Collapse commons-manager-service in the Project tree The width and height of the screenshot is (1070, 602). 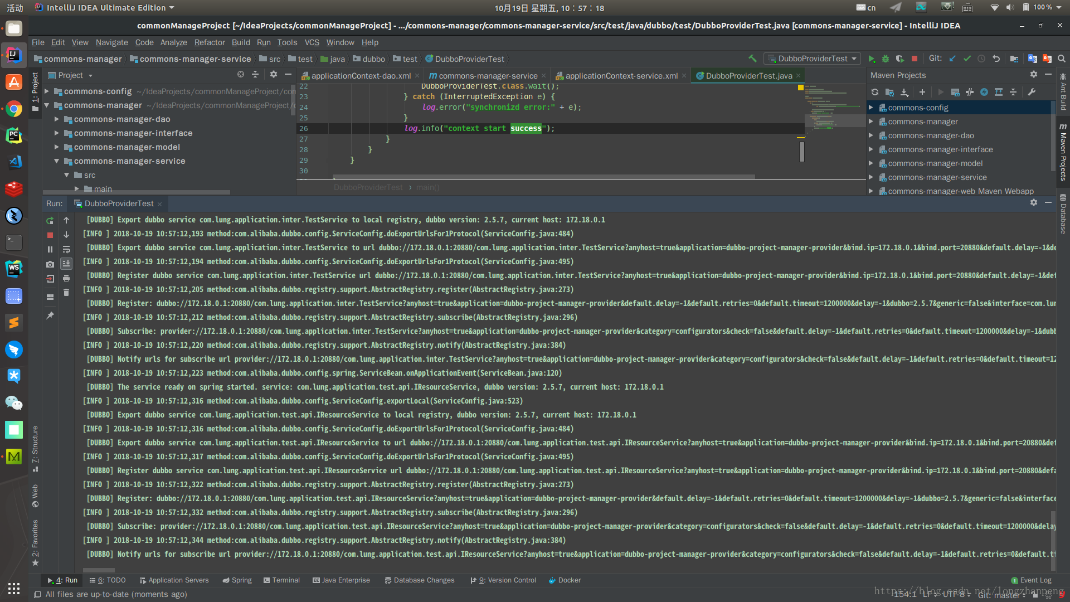[x=57, y=161]
